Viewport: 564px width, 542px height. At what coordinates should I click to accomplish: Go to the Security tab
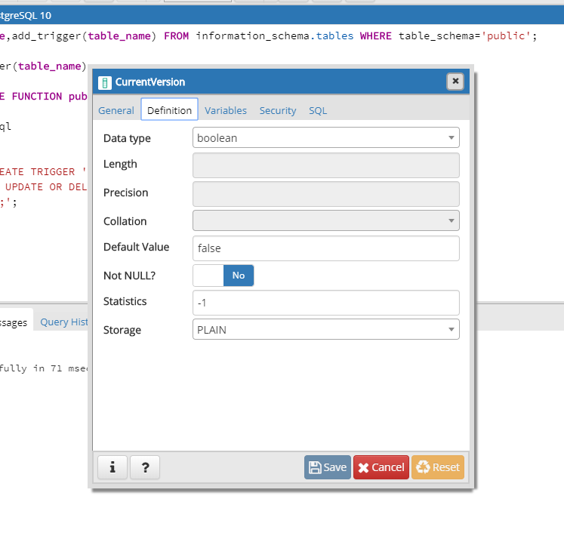tap(278, 110)
